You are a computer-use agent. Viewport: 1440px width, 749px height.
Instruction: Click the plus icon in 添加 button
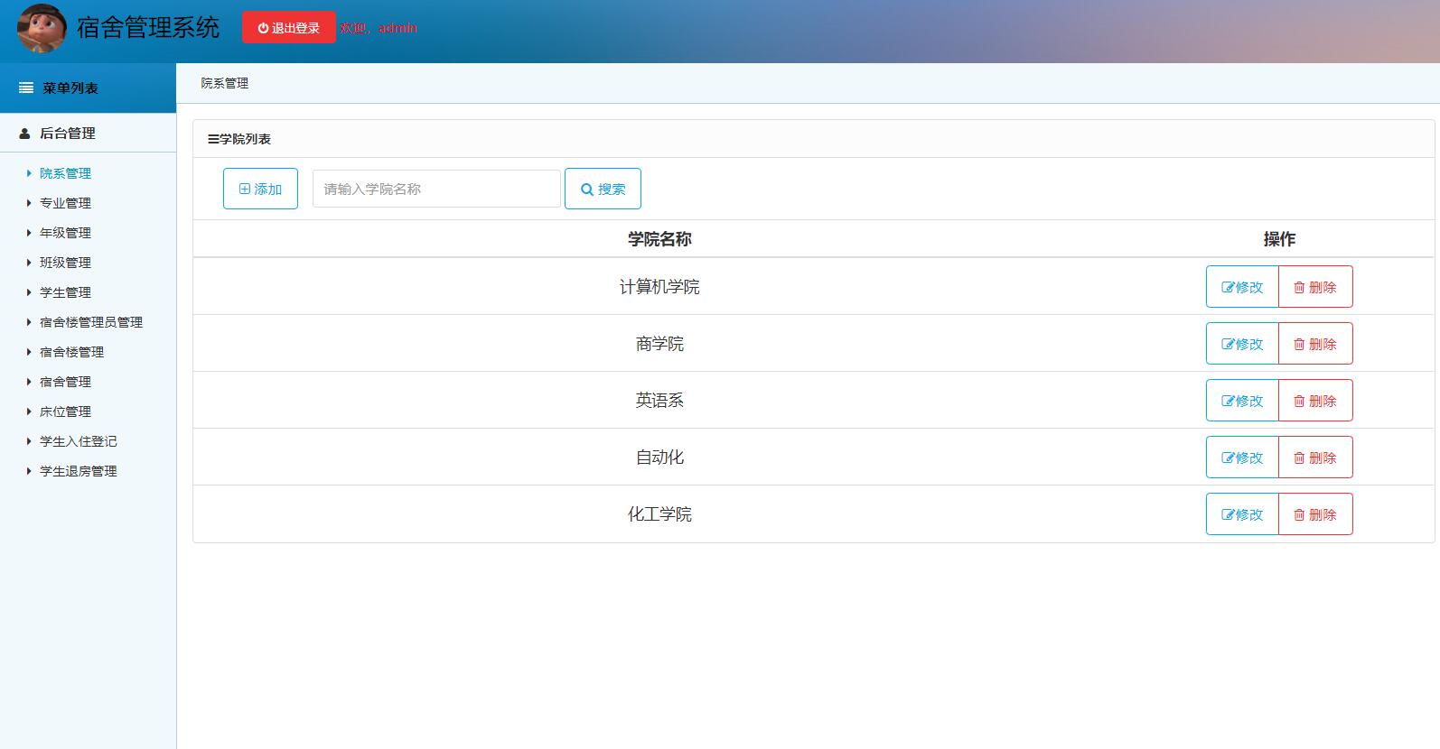click(245, 190)
